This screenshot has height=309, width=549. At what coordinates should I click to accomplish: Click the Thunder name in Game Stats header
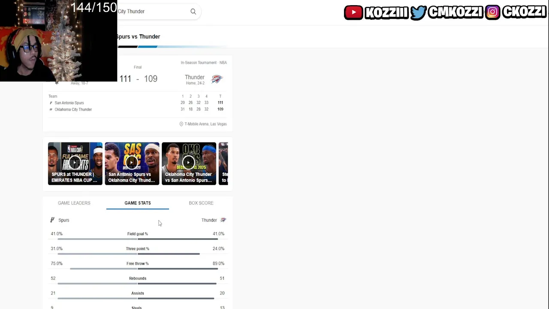209,220
